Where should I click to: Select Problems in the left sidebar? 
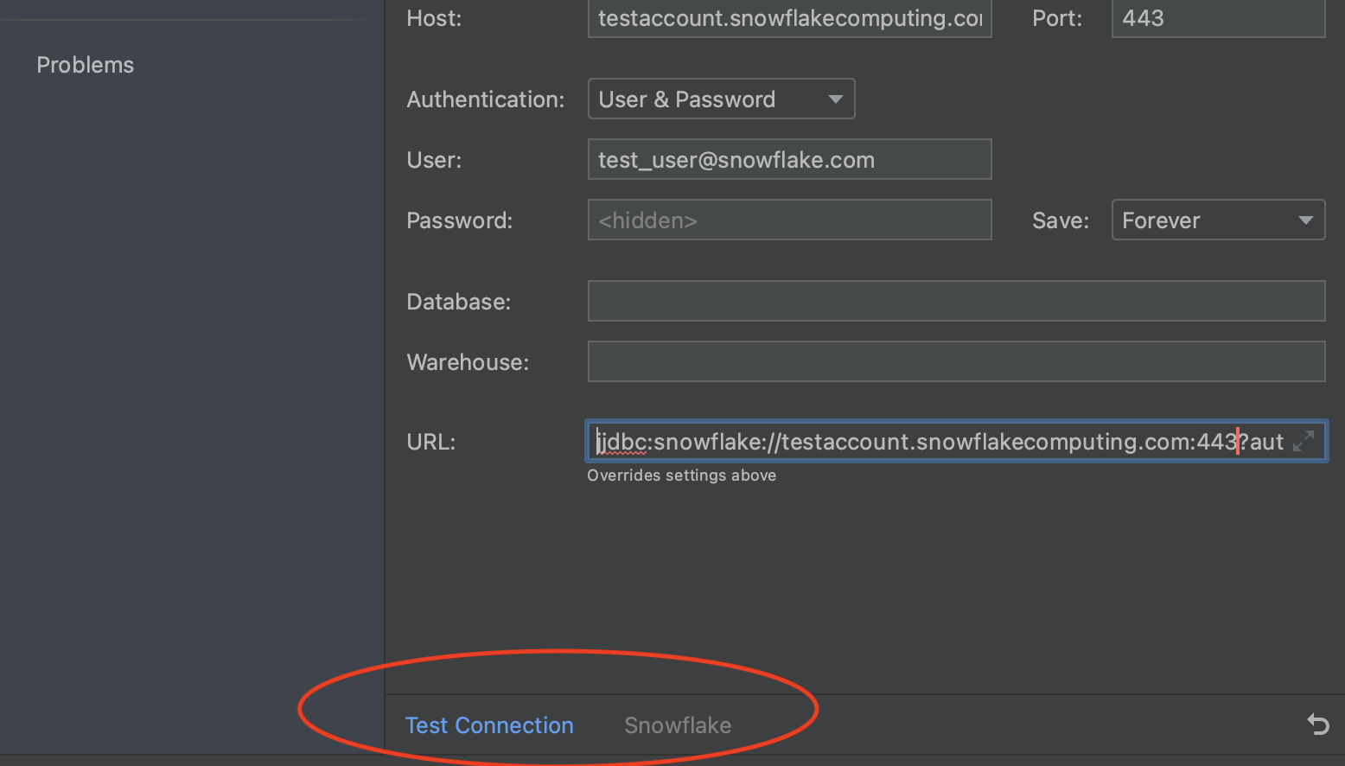pos(86,65)
